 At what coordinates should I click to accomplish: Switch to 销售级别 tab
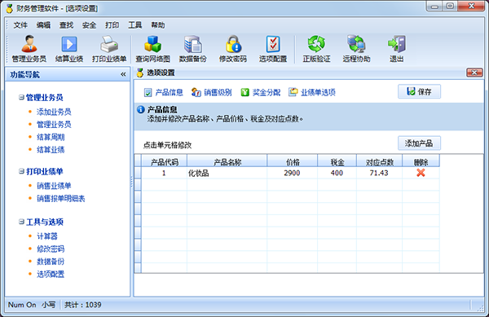(x=212, y=92)
